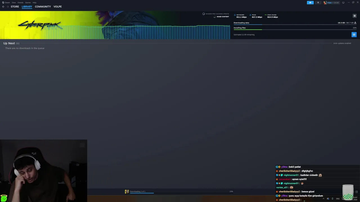
Task: Click the Installing files progress bar
Action: click(x=295, y=29)
